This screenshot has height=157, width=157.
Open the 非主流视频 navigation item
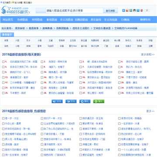tap(111, 20)
